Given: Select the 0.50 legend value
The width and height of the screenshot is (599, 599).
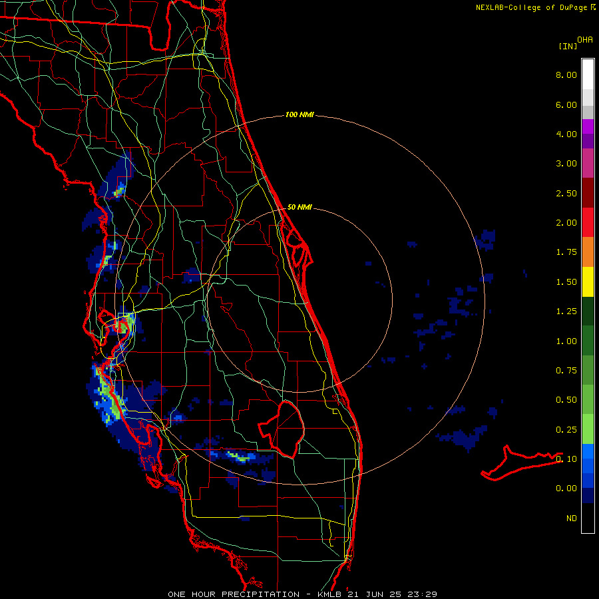Looking at the screenshot, I should click(566, 400).
